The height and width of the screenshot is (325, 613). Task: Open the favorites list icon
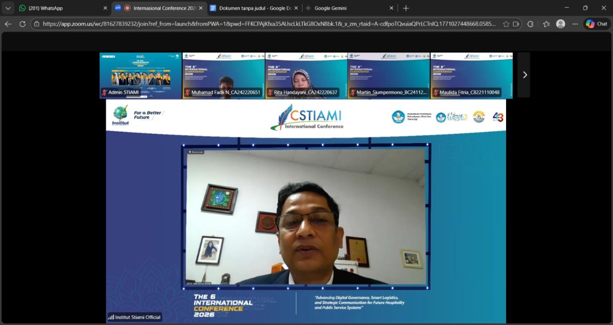tap(546, 24)
